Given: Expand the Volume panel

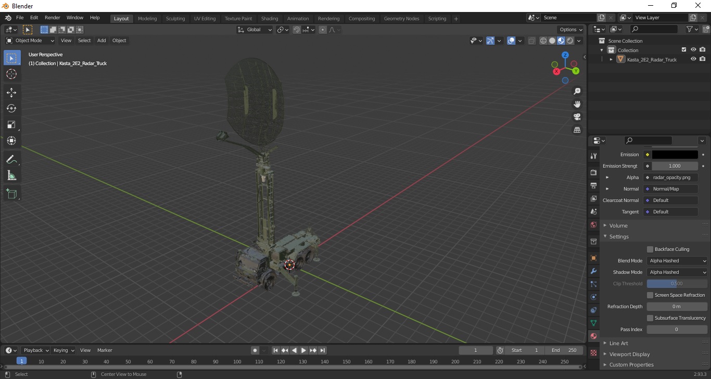Looking at the screenshot, I should click(x=618, y=225).
